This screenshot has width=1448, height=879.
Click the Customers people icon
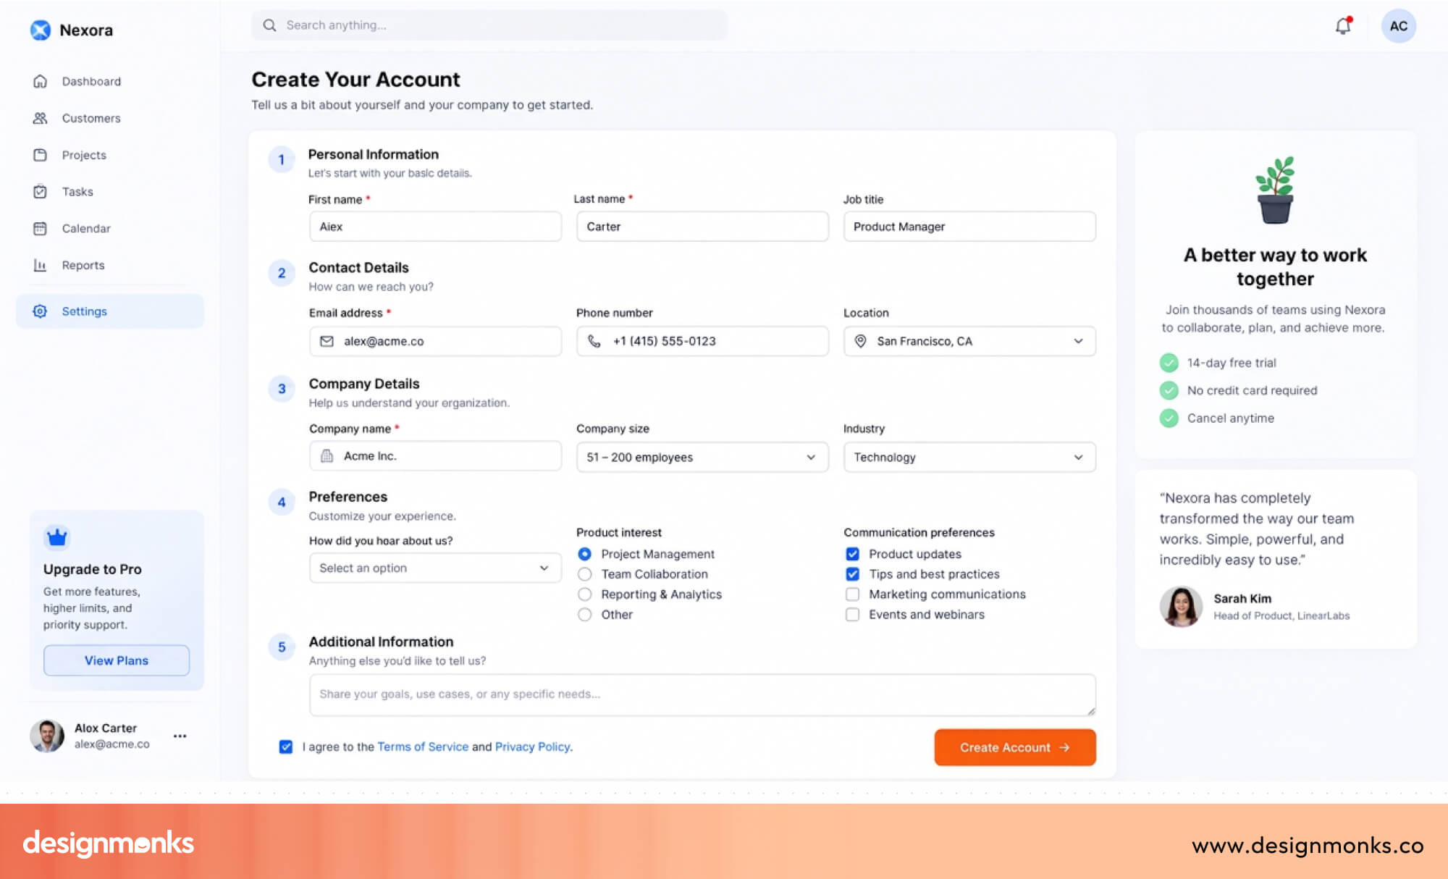point(41,118)
